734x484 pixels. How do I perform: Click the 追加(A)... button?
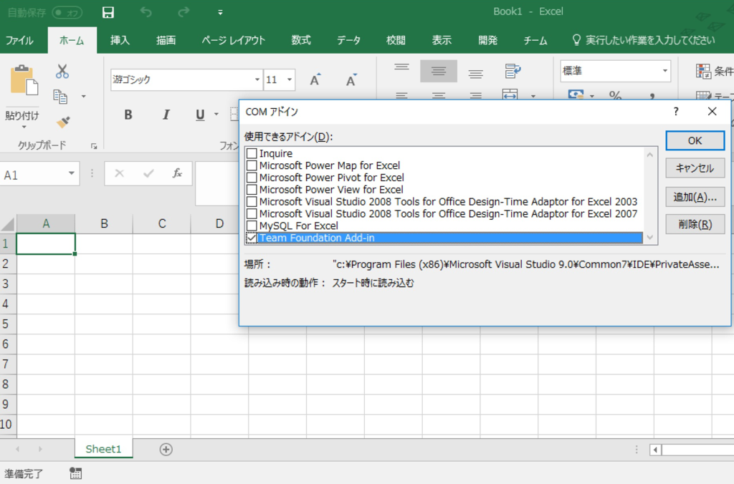695,197
